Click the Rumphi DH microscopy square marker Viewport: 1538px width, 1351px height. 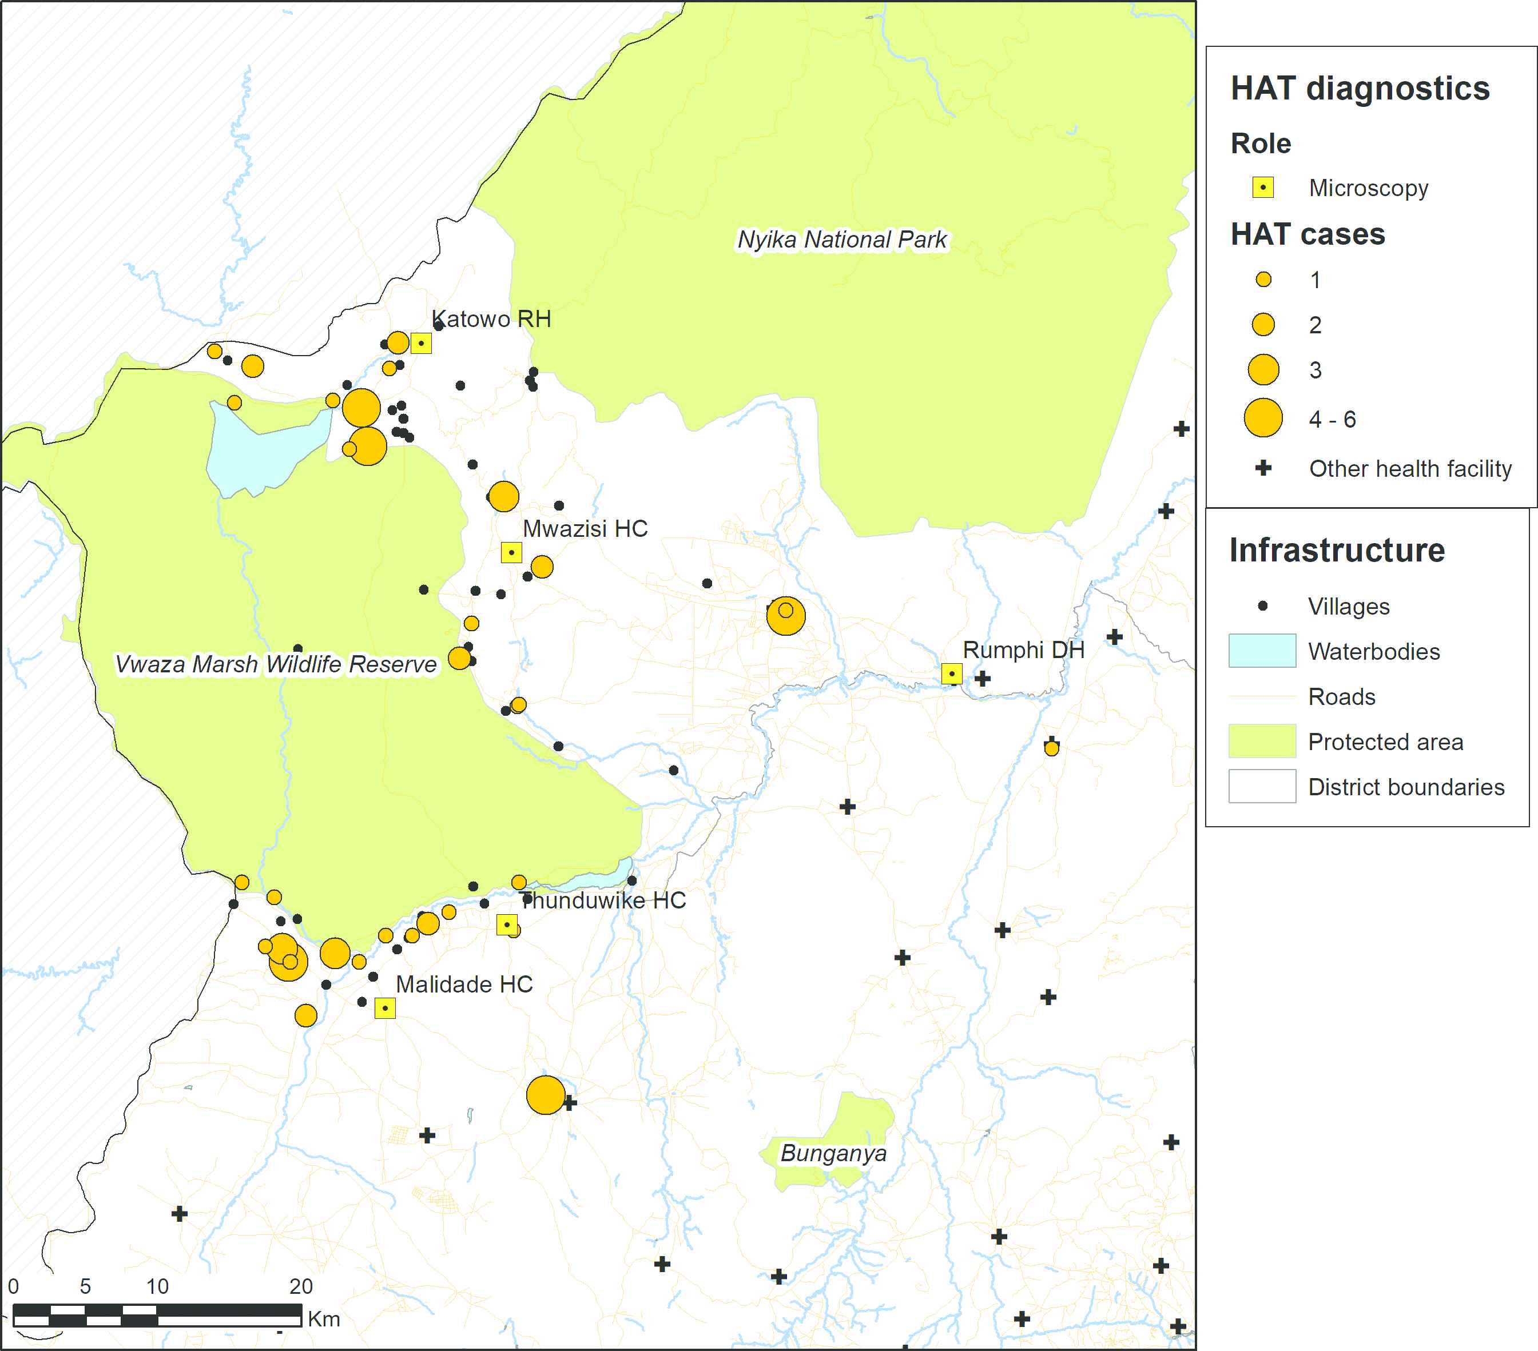pyautogui.click(x=952, y=673)
